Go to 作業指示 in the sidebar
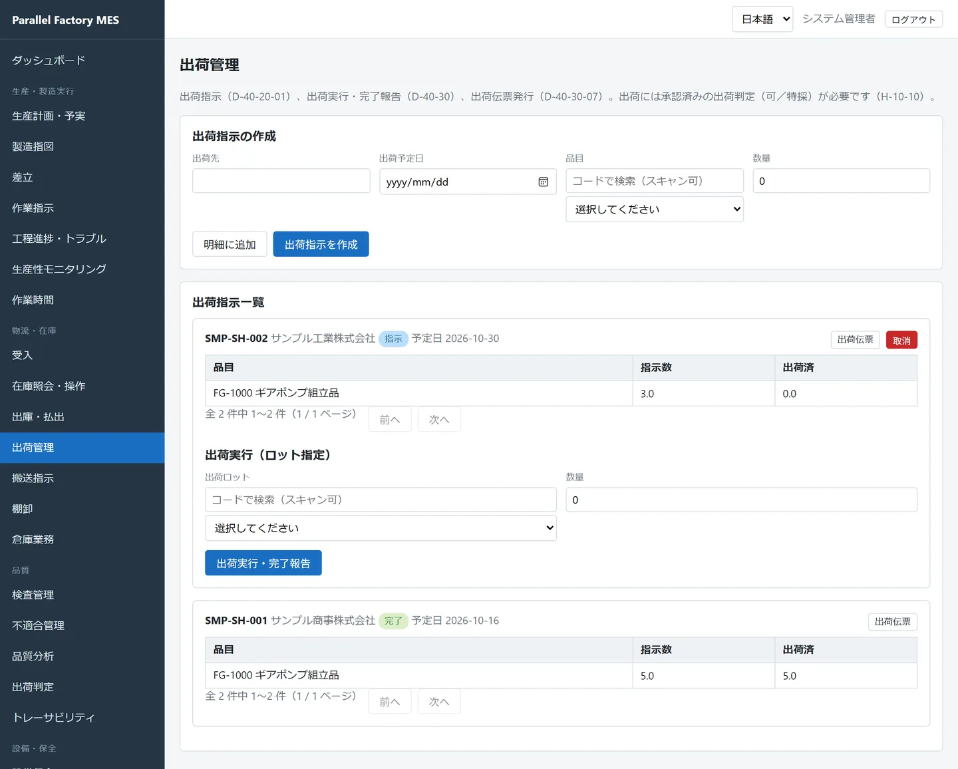 coord(82,208)
